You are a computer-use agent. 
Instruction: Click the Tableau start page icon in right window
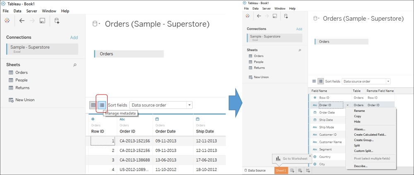tap(248, 16)
